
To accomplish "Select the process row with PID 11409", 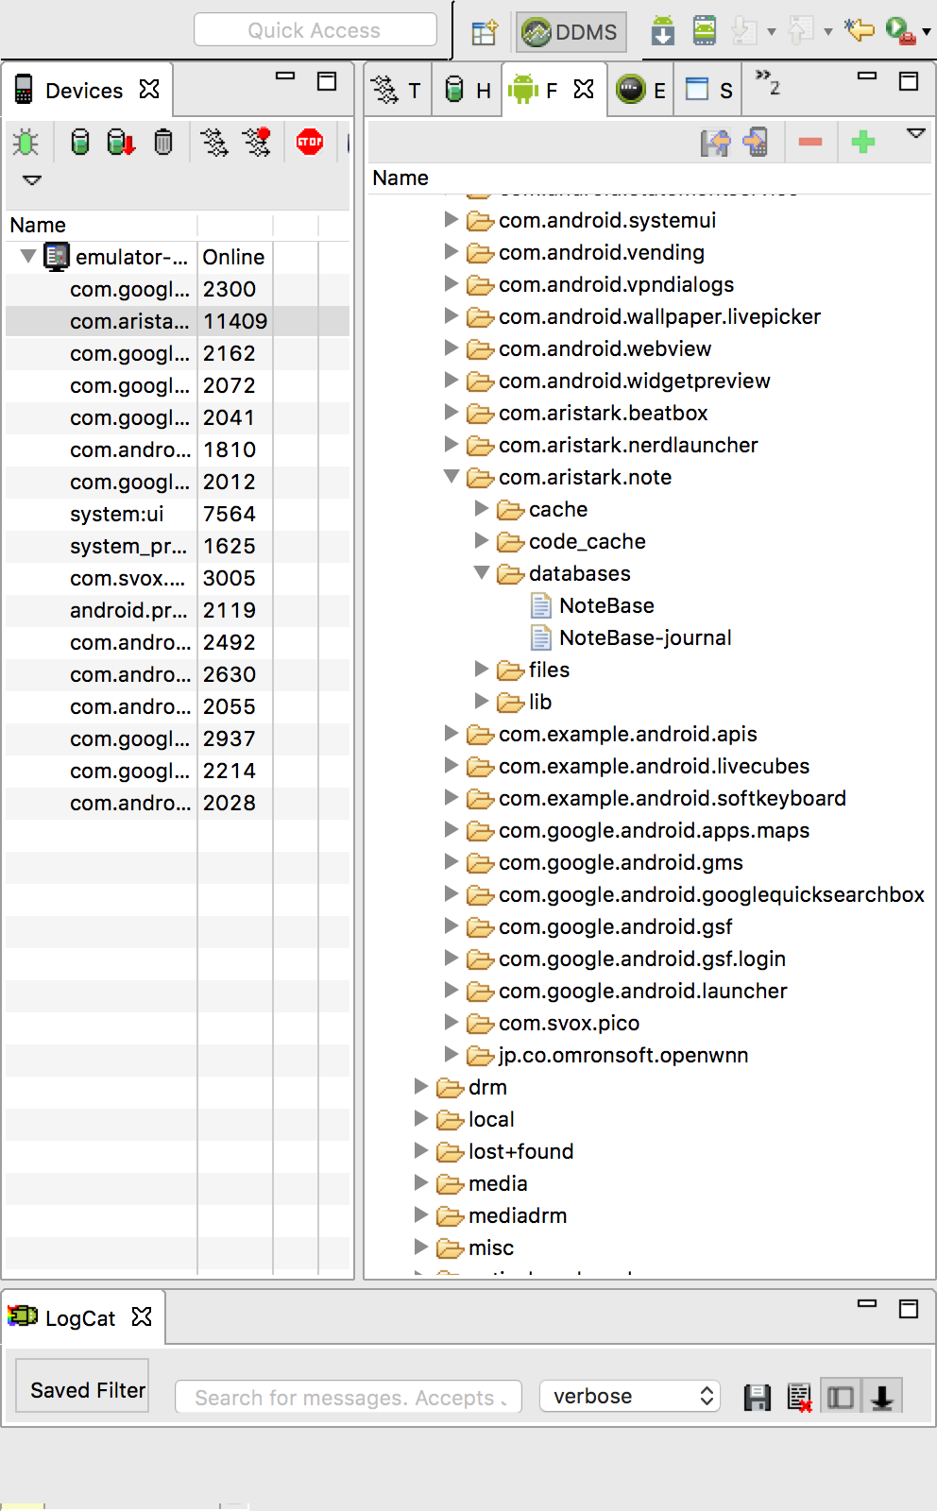I will (x=178, y=321).
